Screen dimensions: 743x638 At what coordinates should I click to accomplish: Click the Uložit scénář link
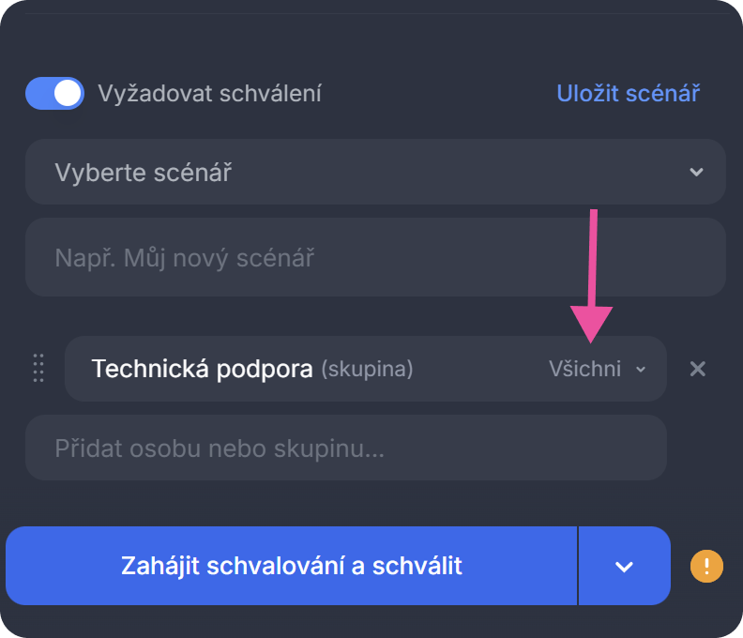pos(628,94)
